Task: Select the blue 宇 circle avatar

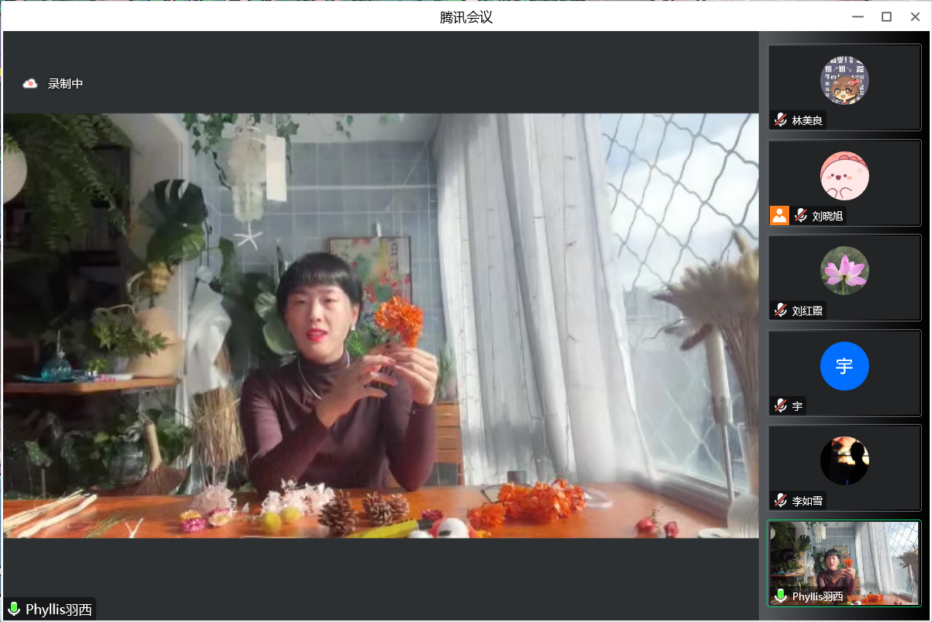Action: click(844, 366)
